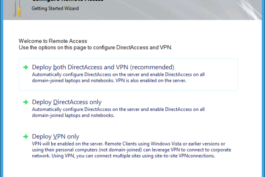
Task: Click text 'Use the options on this page to configure DirectAccess and VPN.'
Action: pos(95,48)
